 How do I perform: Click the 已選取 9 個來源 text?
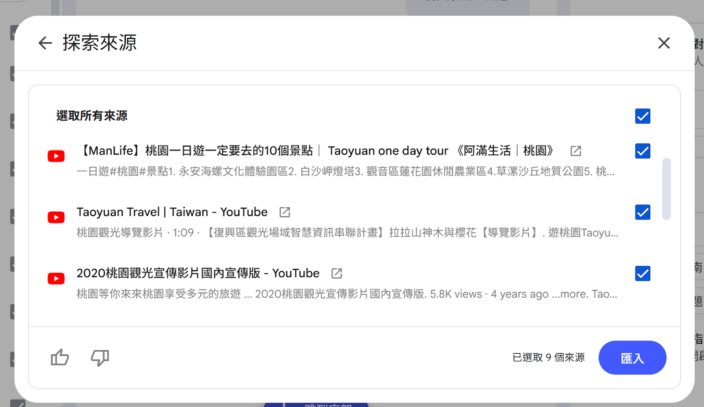(x=549, y=358)
